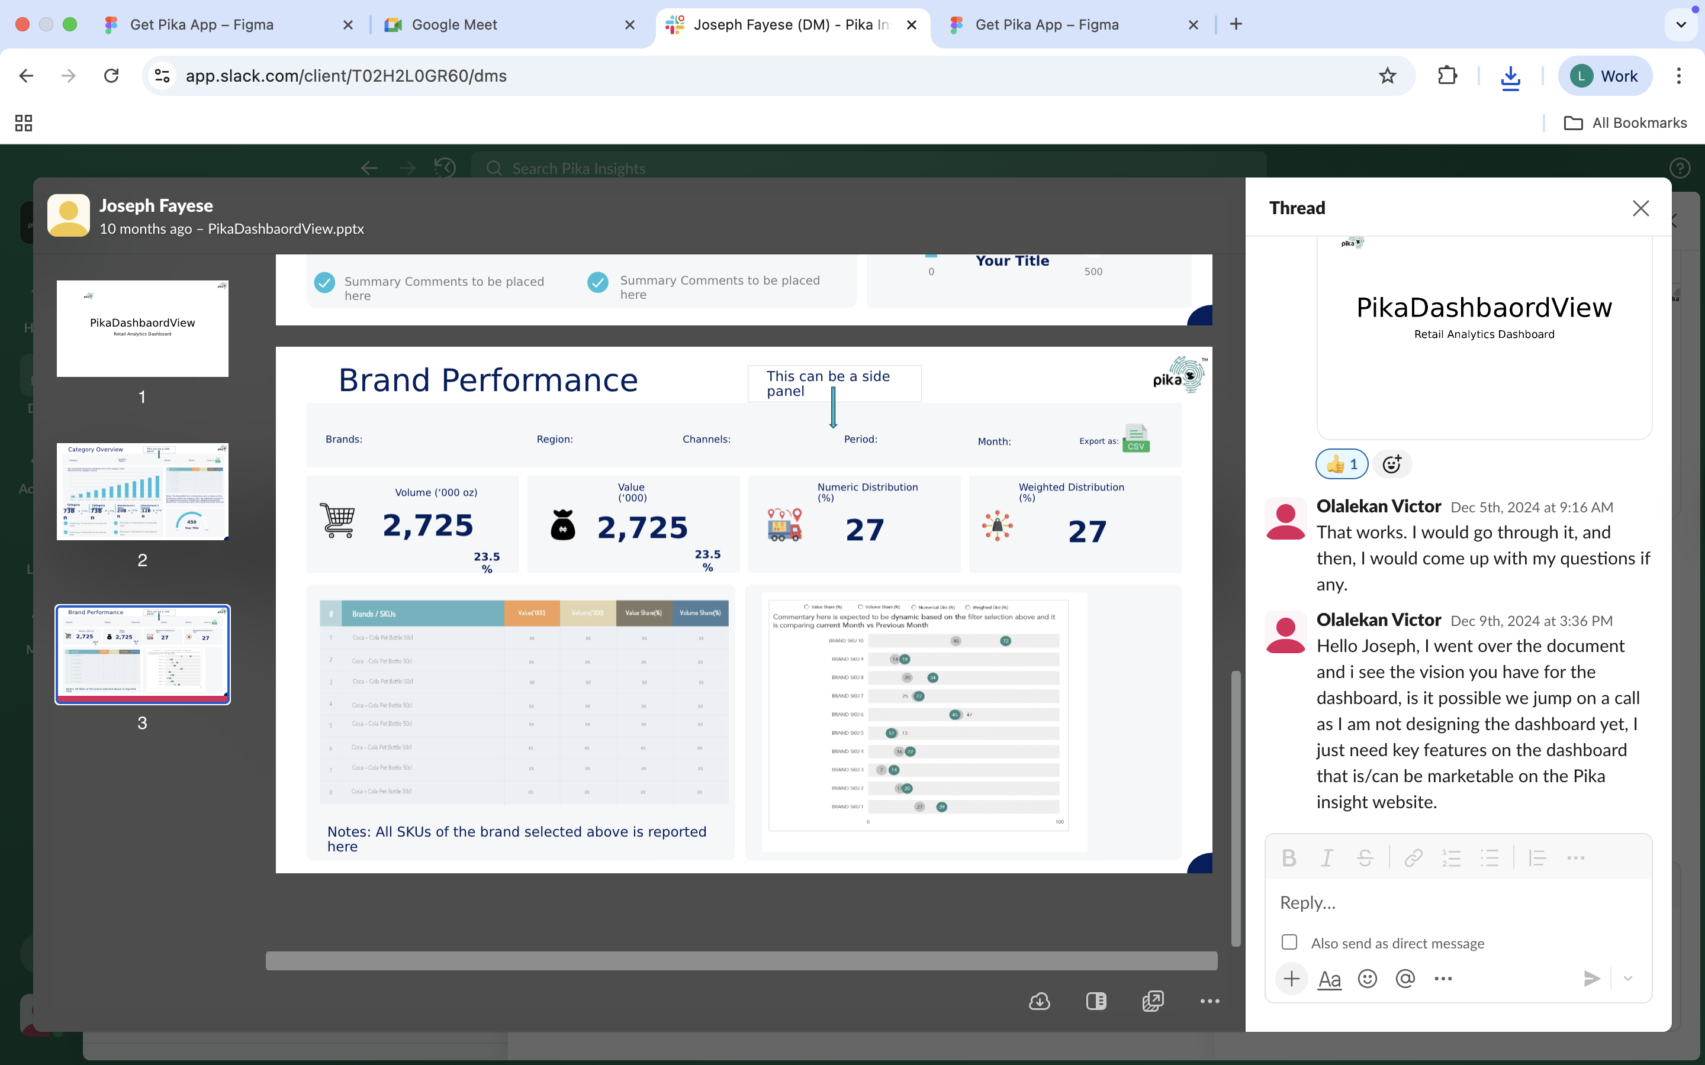Open file in new window icon

[x=1153, y=1001]
